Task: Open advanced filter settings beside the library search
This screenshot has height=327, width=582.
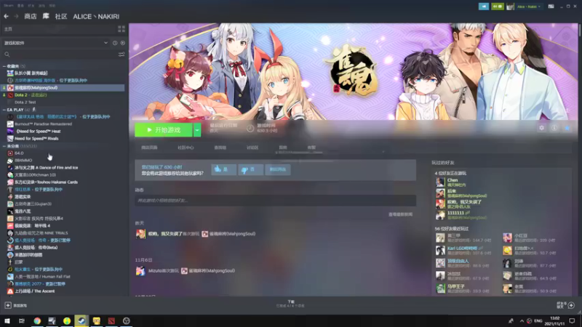Action: click(x=121, y=54)
